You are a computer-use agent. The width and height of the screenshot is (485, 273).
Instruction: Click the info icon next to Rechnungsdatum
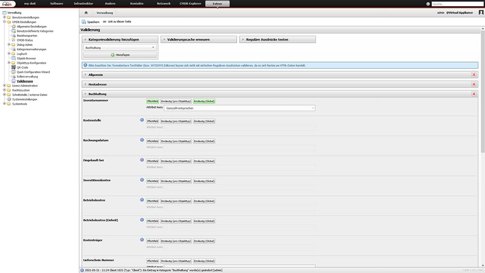142,140
